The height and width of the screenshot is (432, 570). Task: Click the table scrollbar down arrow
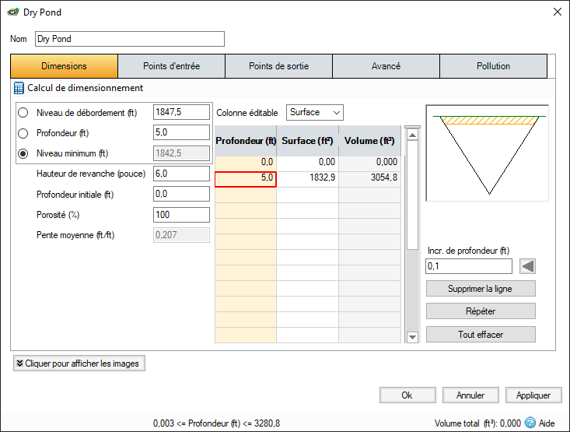pos(412,336)
